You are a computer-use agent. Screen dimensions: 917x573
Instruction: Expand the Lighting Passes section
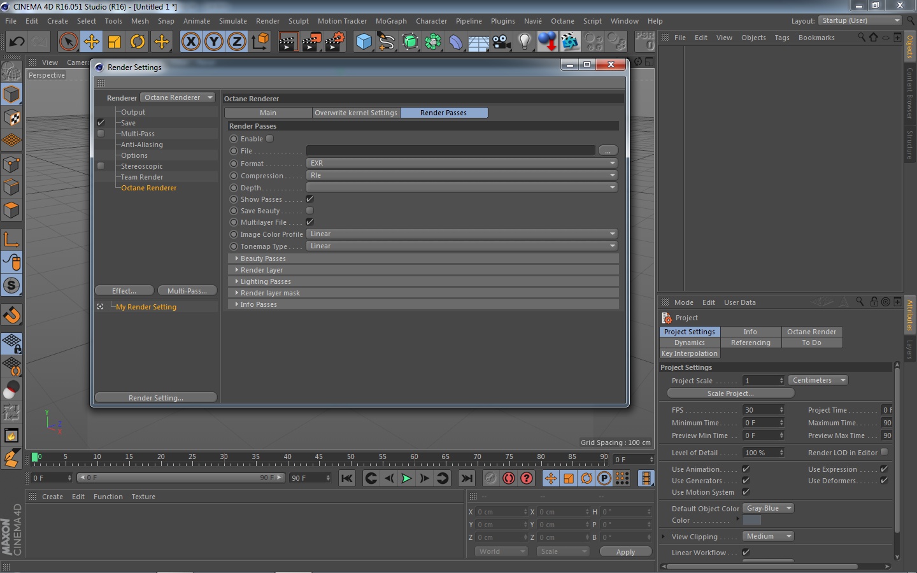(x=423, y=281)
